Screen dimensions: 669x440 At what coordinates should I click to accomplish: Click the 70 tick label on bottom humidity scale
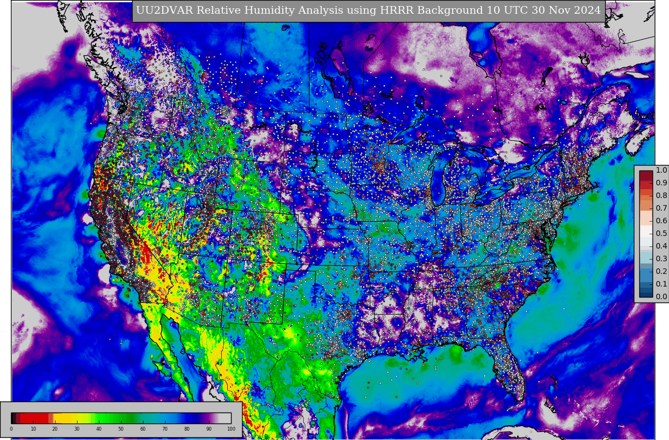[x=165, y=429]
